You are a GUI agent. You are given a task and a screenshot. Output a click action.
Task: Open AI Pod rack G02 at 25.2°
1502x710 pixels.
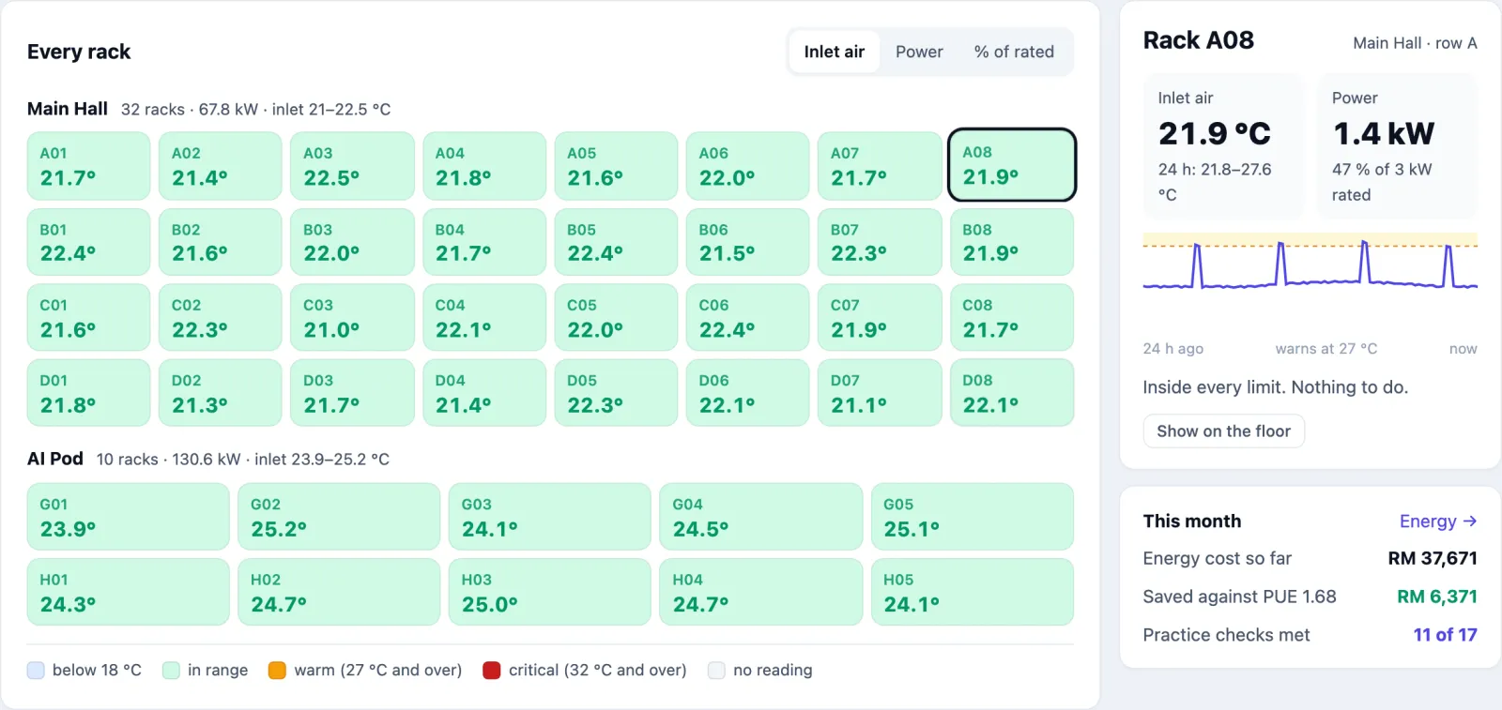339,517
